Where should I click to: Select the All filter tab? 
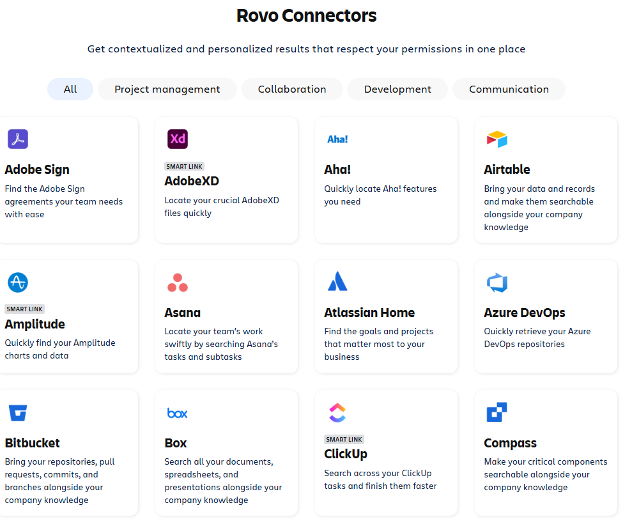point(70,89)
